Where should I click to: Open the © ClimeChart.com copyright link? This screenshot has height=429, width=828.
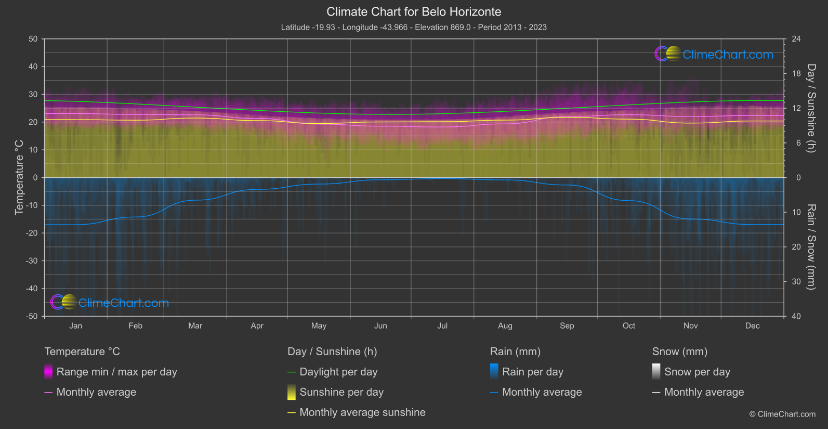[x=782, y=414]
